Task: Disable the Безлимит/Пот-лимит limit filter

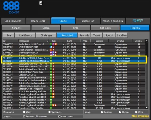Action: click(x=24, y=116)
